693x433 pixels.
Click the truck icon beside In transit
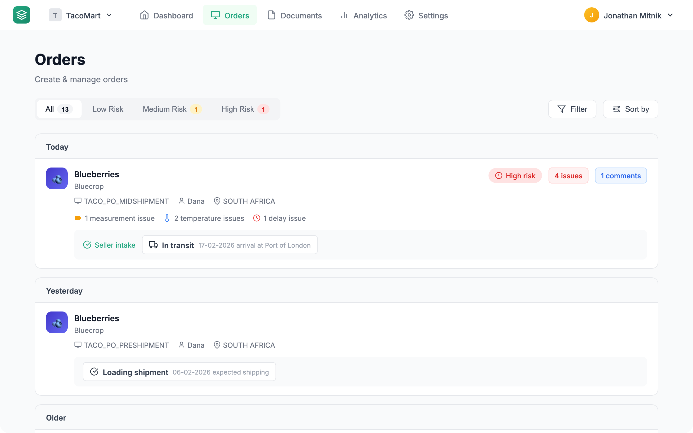[x=153, y=245]
